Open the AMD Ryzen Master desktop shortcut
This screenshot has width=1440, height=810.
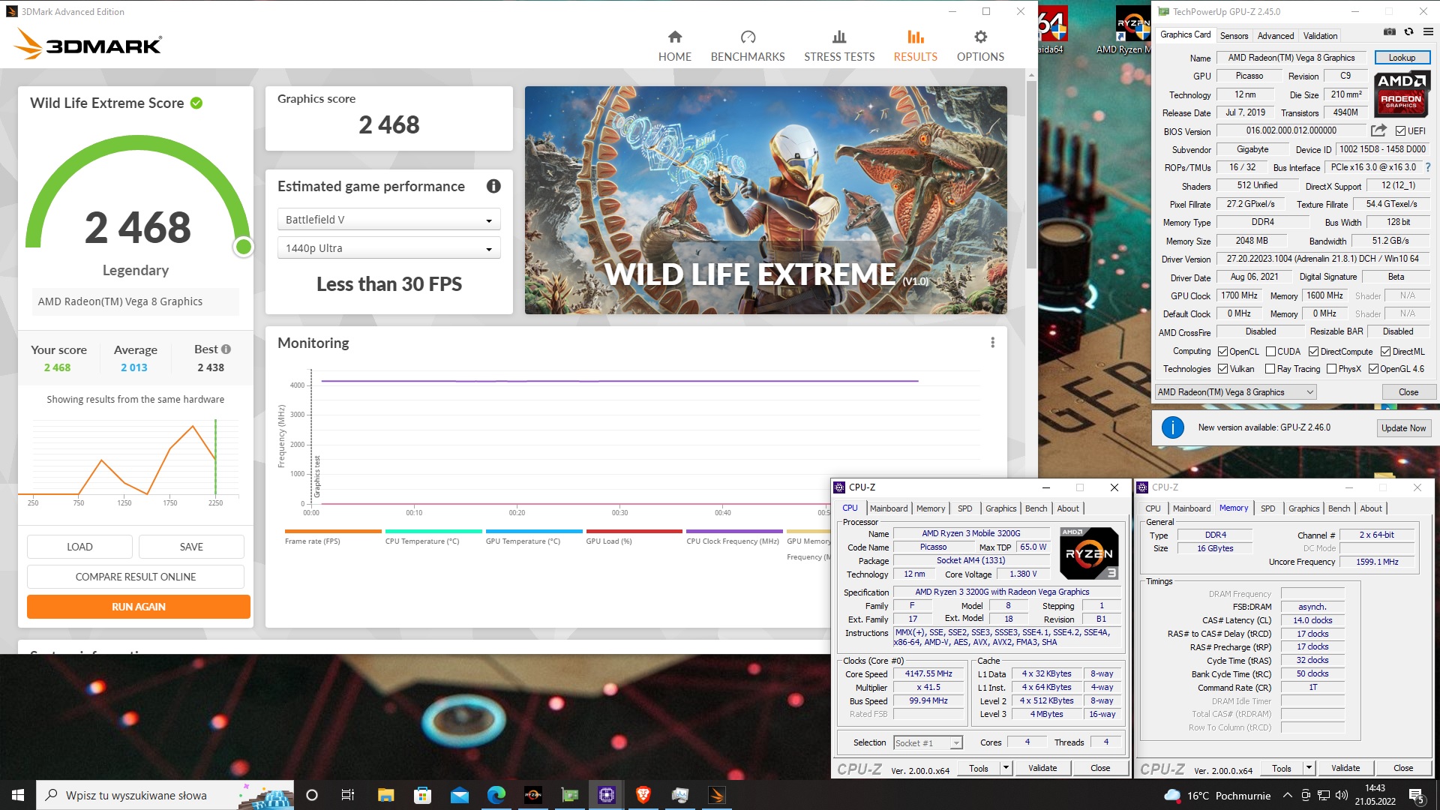[1123, 28]
